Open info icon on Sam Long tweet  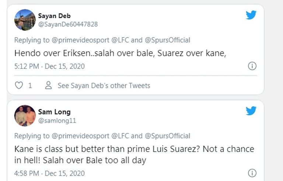[252, 173]
